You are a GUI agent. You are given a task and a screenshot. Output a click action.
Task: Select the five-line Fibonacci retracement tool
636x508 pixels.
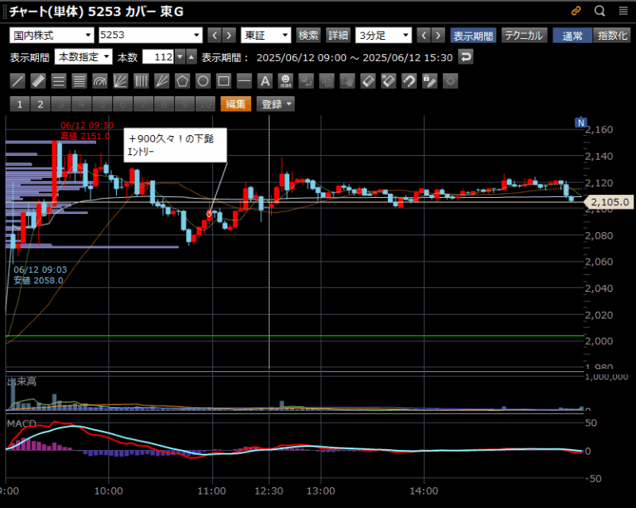[79, 81]
